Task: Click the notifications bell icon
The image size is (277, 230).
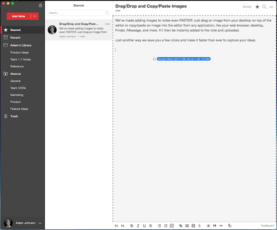Action: (x=40, y=6)
